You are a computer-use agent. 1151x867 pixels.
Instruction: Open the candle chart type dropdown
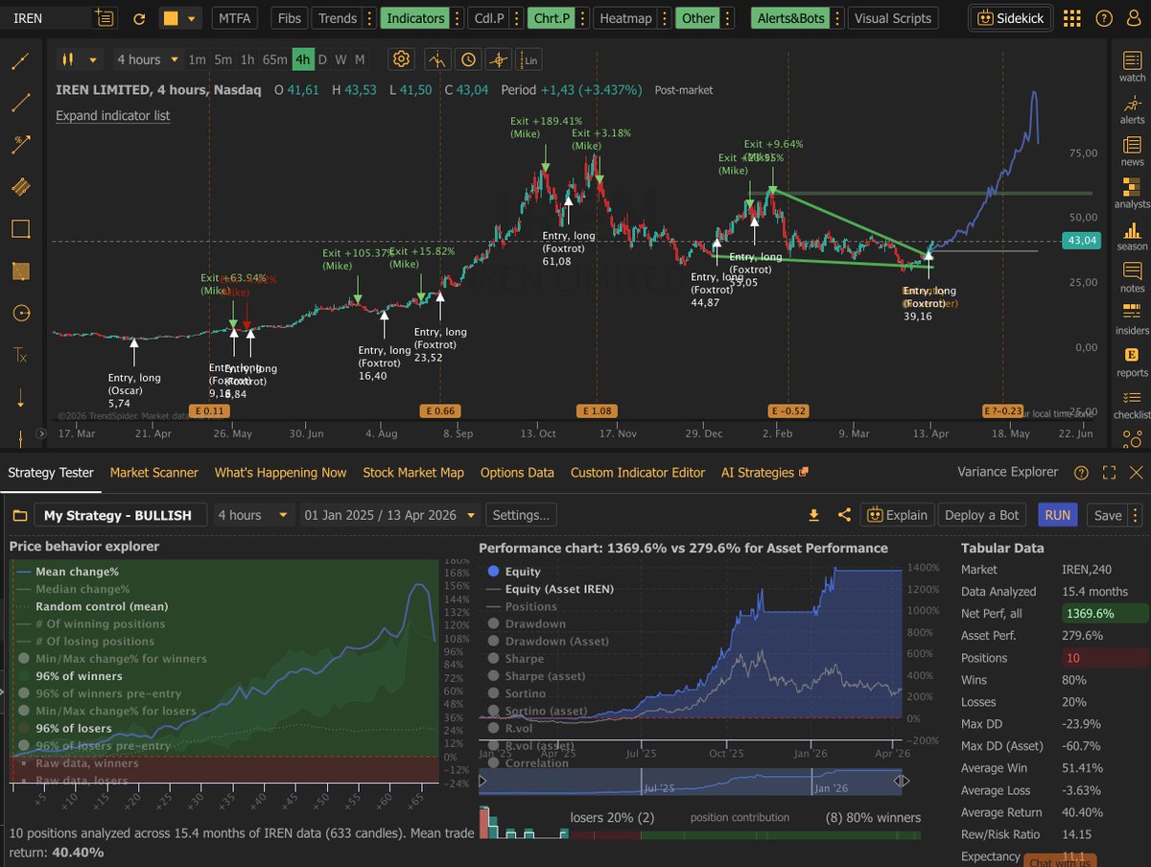pos(81,59)
